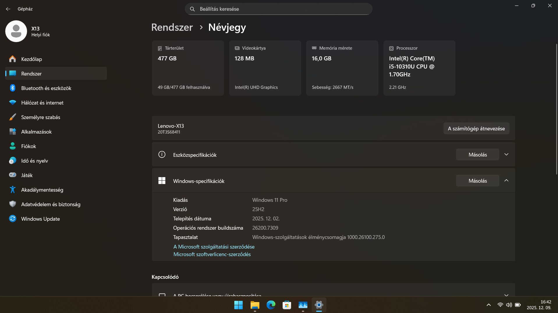Click the Settings gear taskbar icon
Viewport: 558px width, 313px height.
tap(319, 305)
